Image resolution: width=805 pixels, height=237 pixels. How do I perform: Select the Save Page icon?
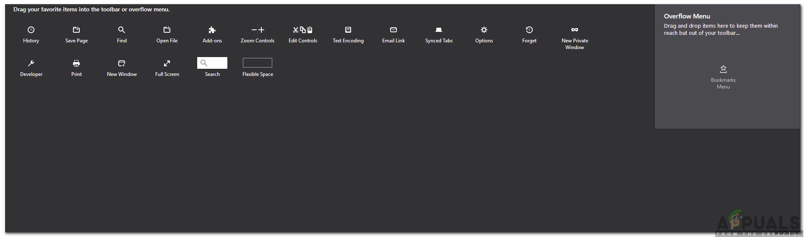pyautogui.click(x=76, y=30)
